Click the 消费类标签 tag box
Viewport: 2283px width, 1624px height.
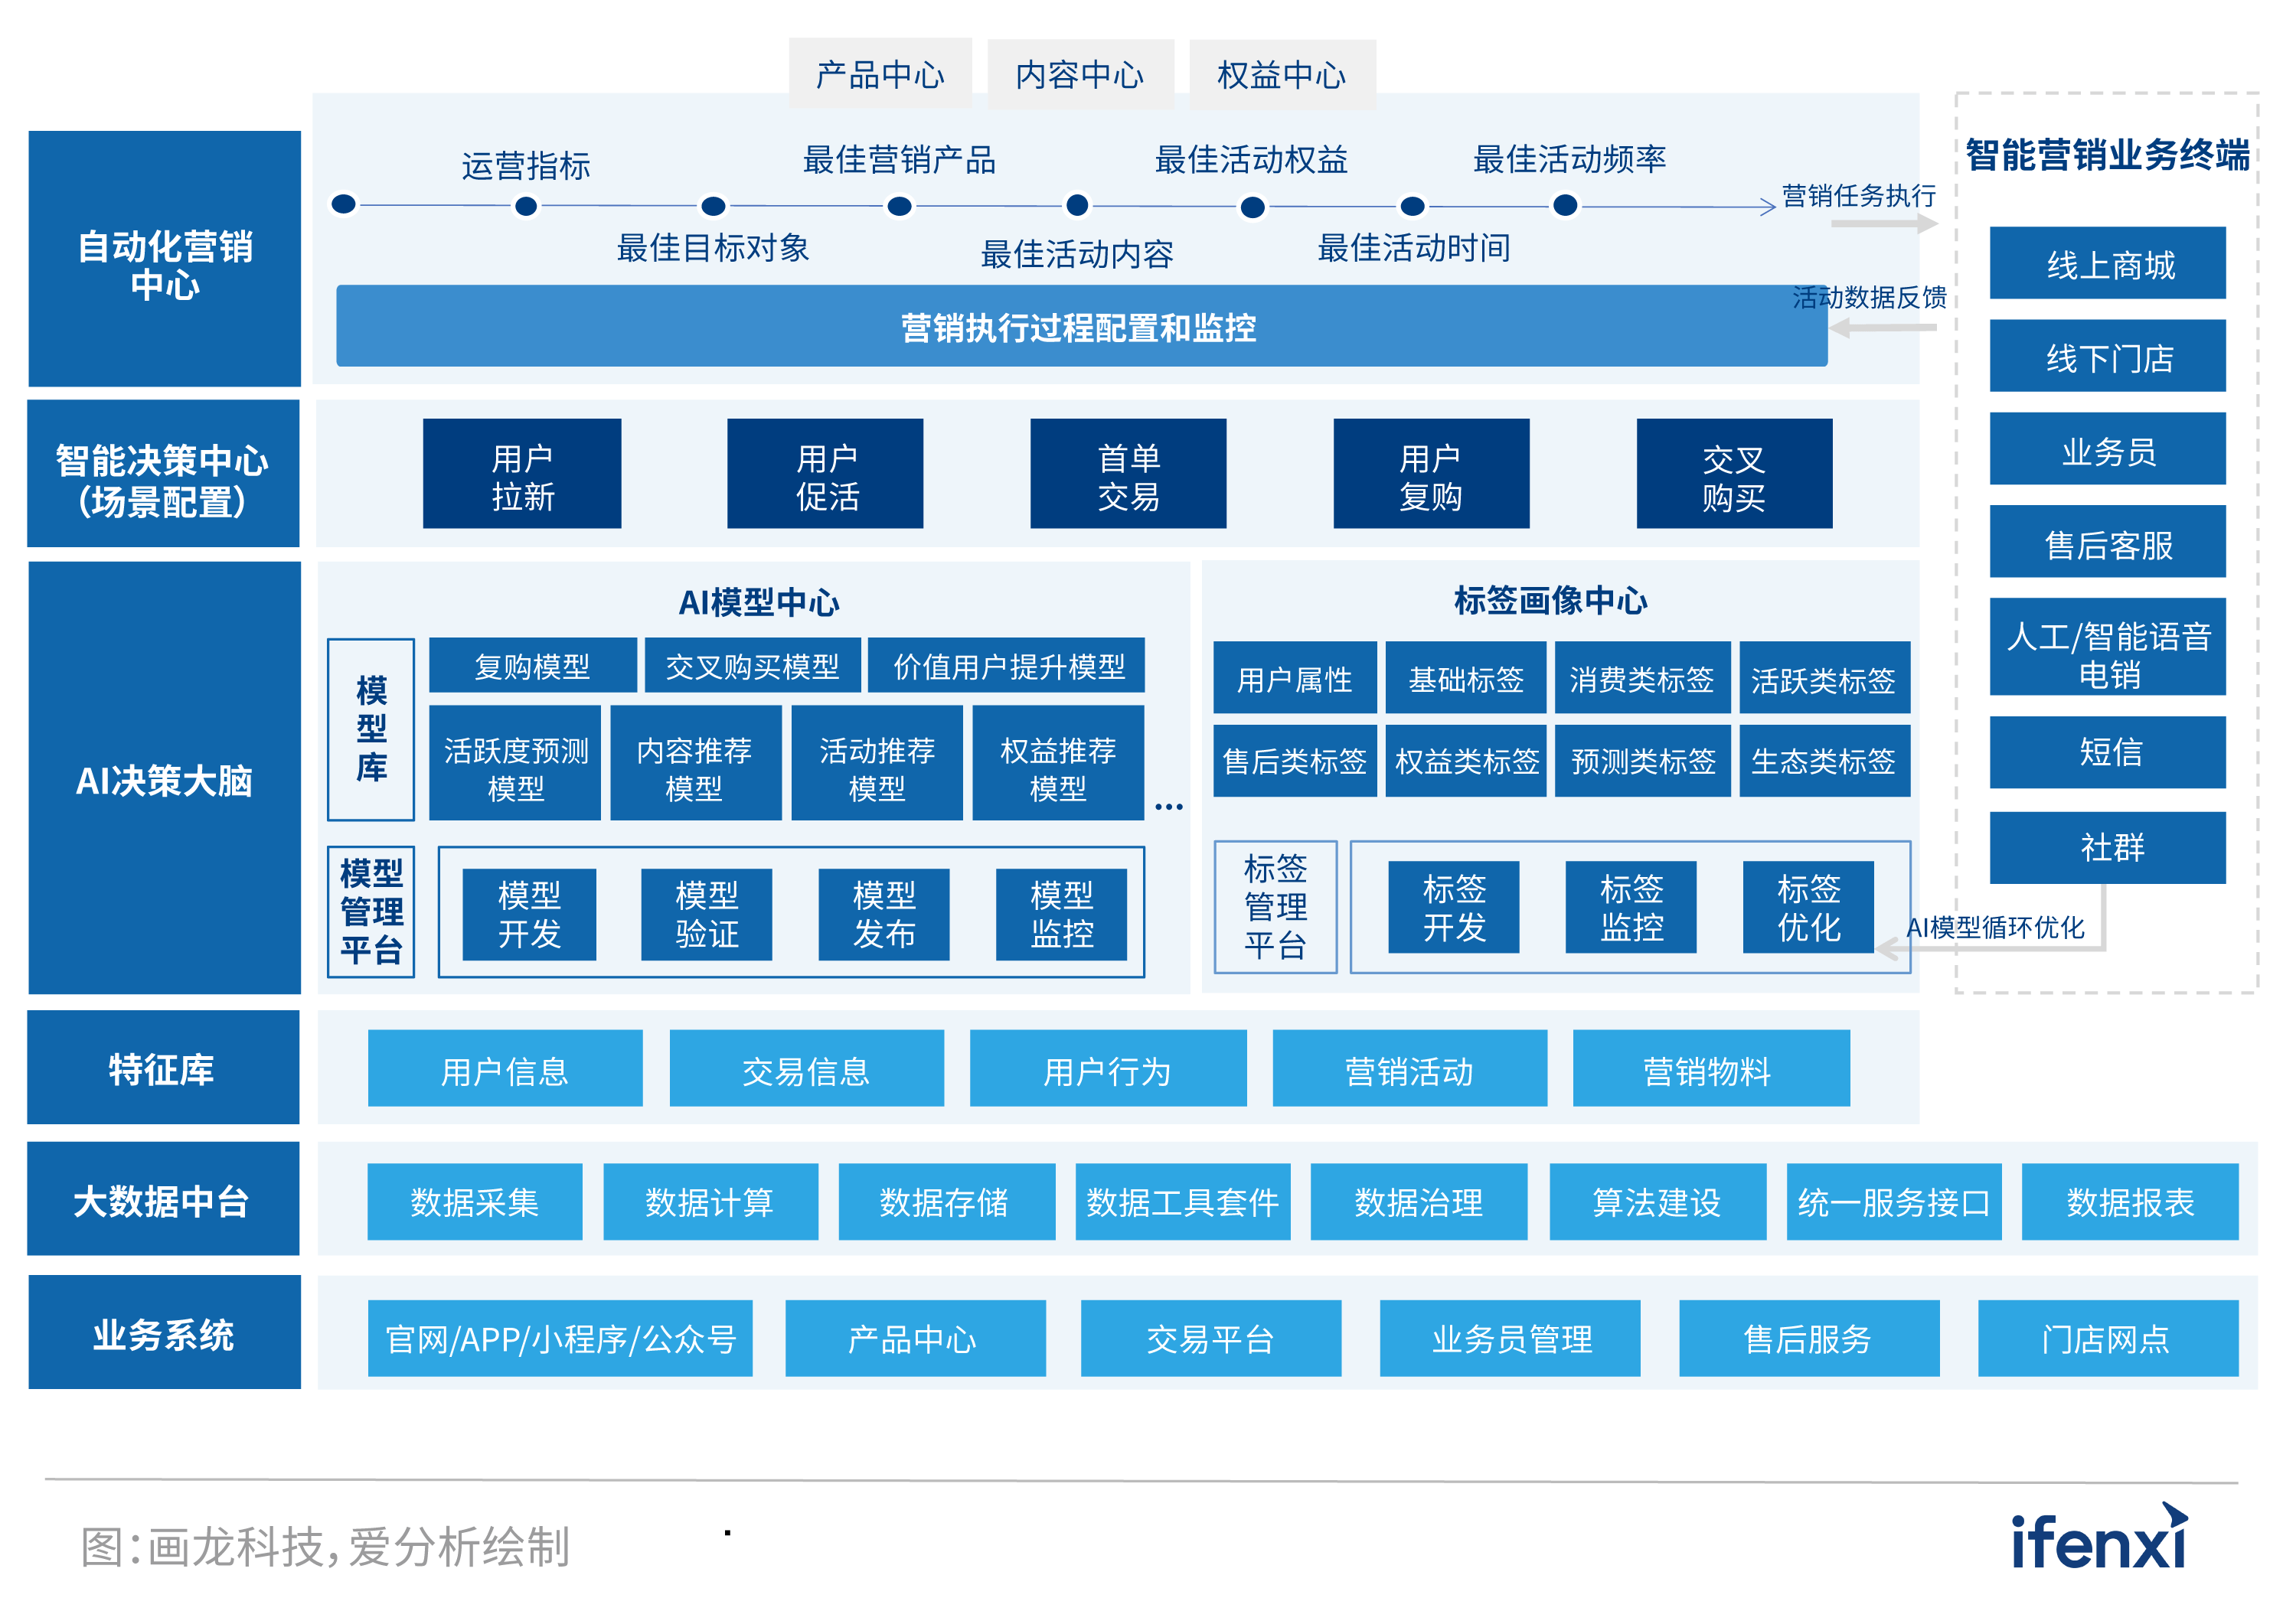[1641, 677]
